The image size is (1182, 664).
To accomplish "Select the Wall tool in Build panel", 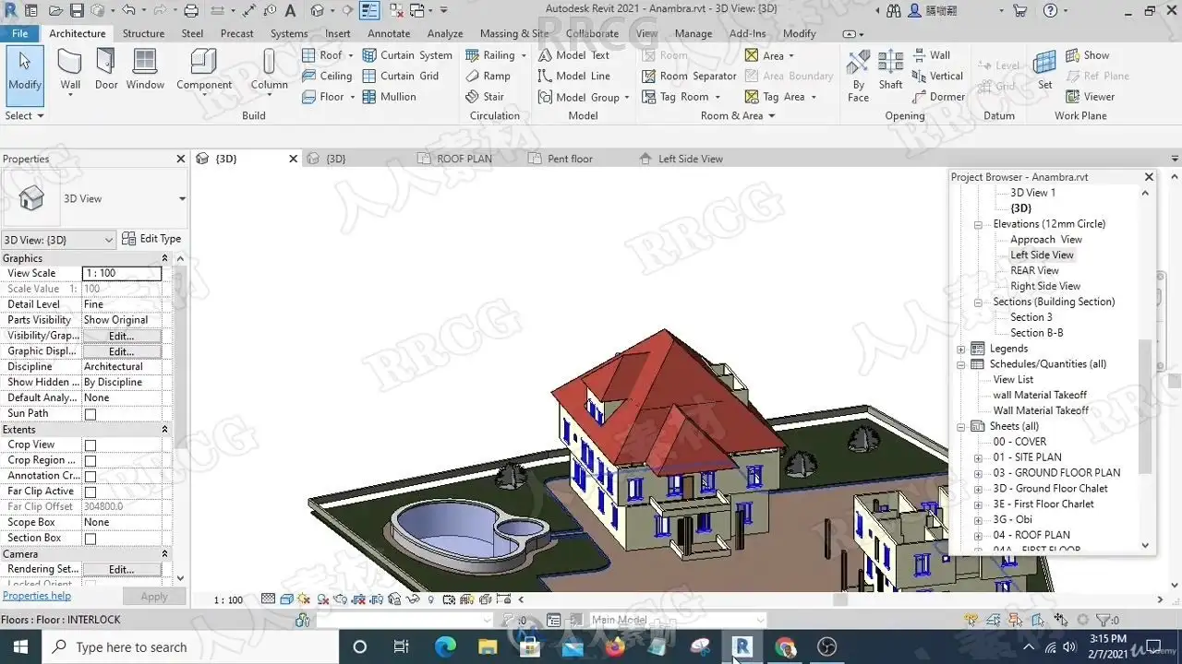I will click(70, 71).
